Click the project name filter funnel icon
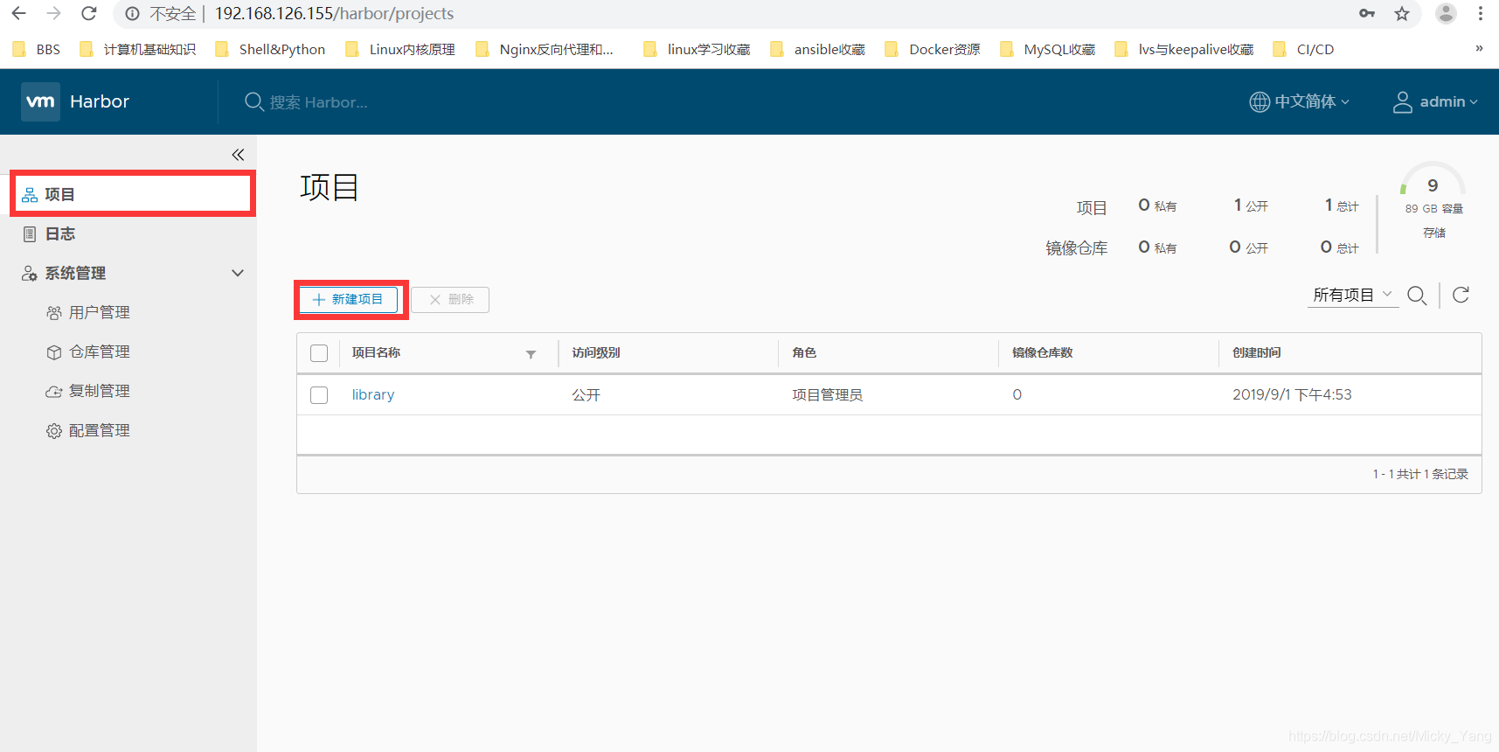 (531, 354)
